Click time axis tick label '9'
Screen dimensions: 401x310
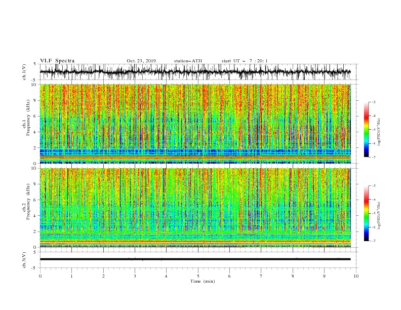tap(324, 276)
